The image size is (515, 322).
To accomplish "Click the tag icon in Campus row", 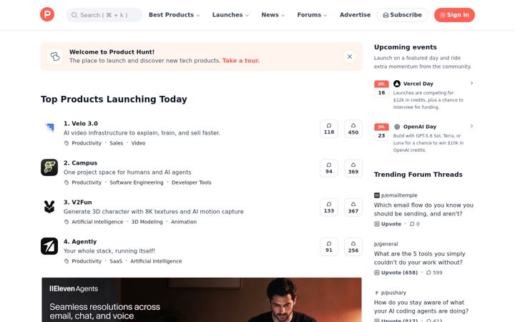I will (67, 182).
